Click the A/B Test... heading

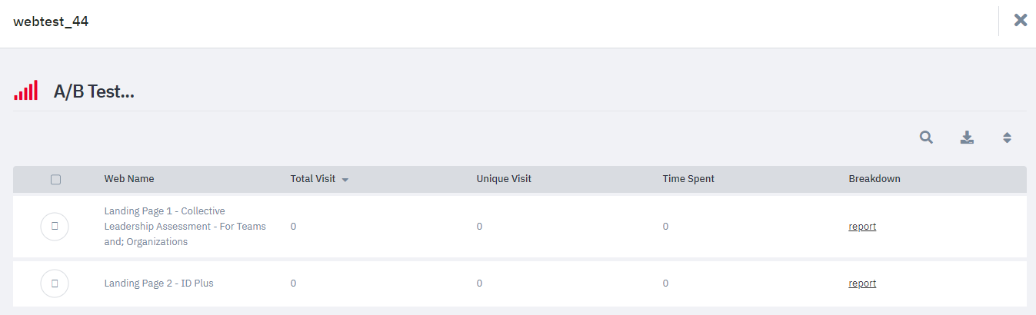pyautogui.click(x=94, y=92)
